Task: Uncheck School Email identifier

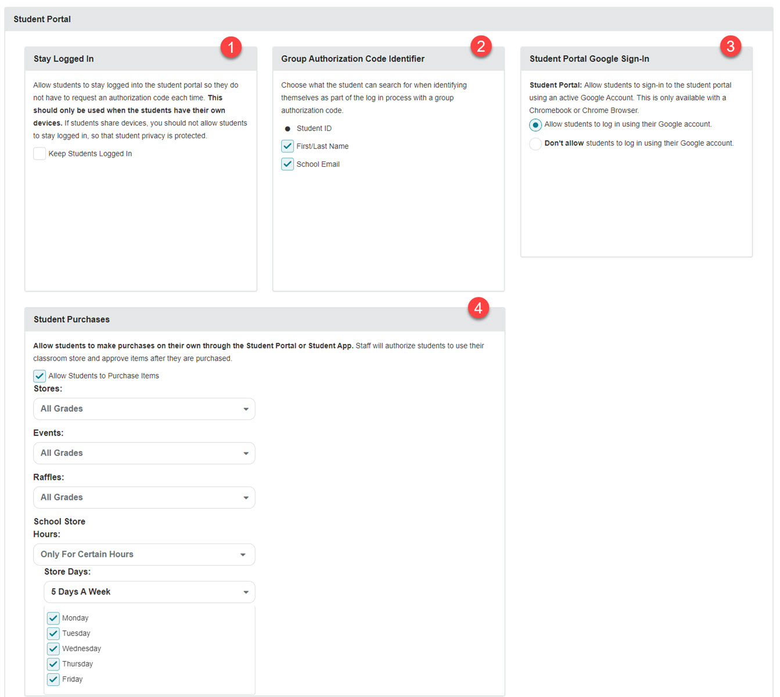Action: (287, 164)
